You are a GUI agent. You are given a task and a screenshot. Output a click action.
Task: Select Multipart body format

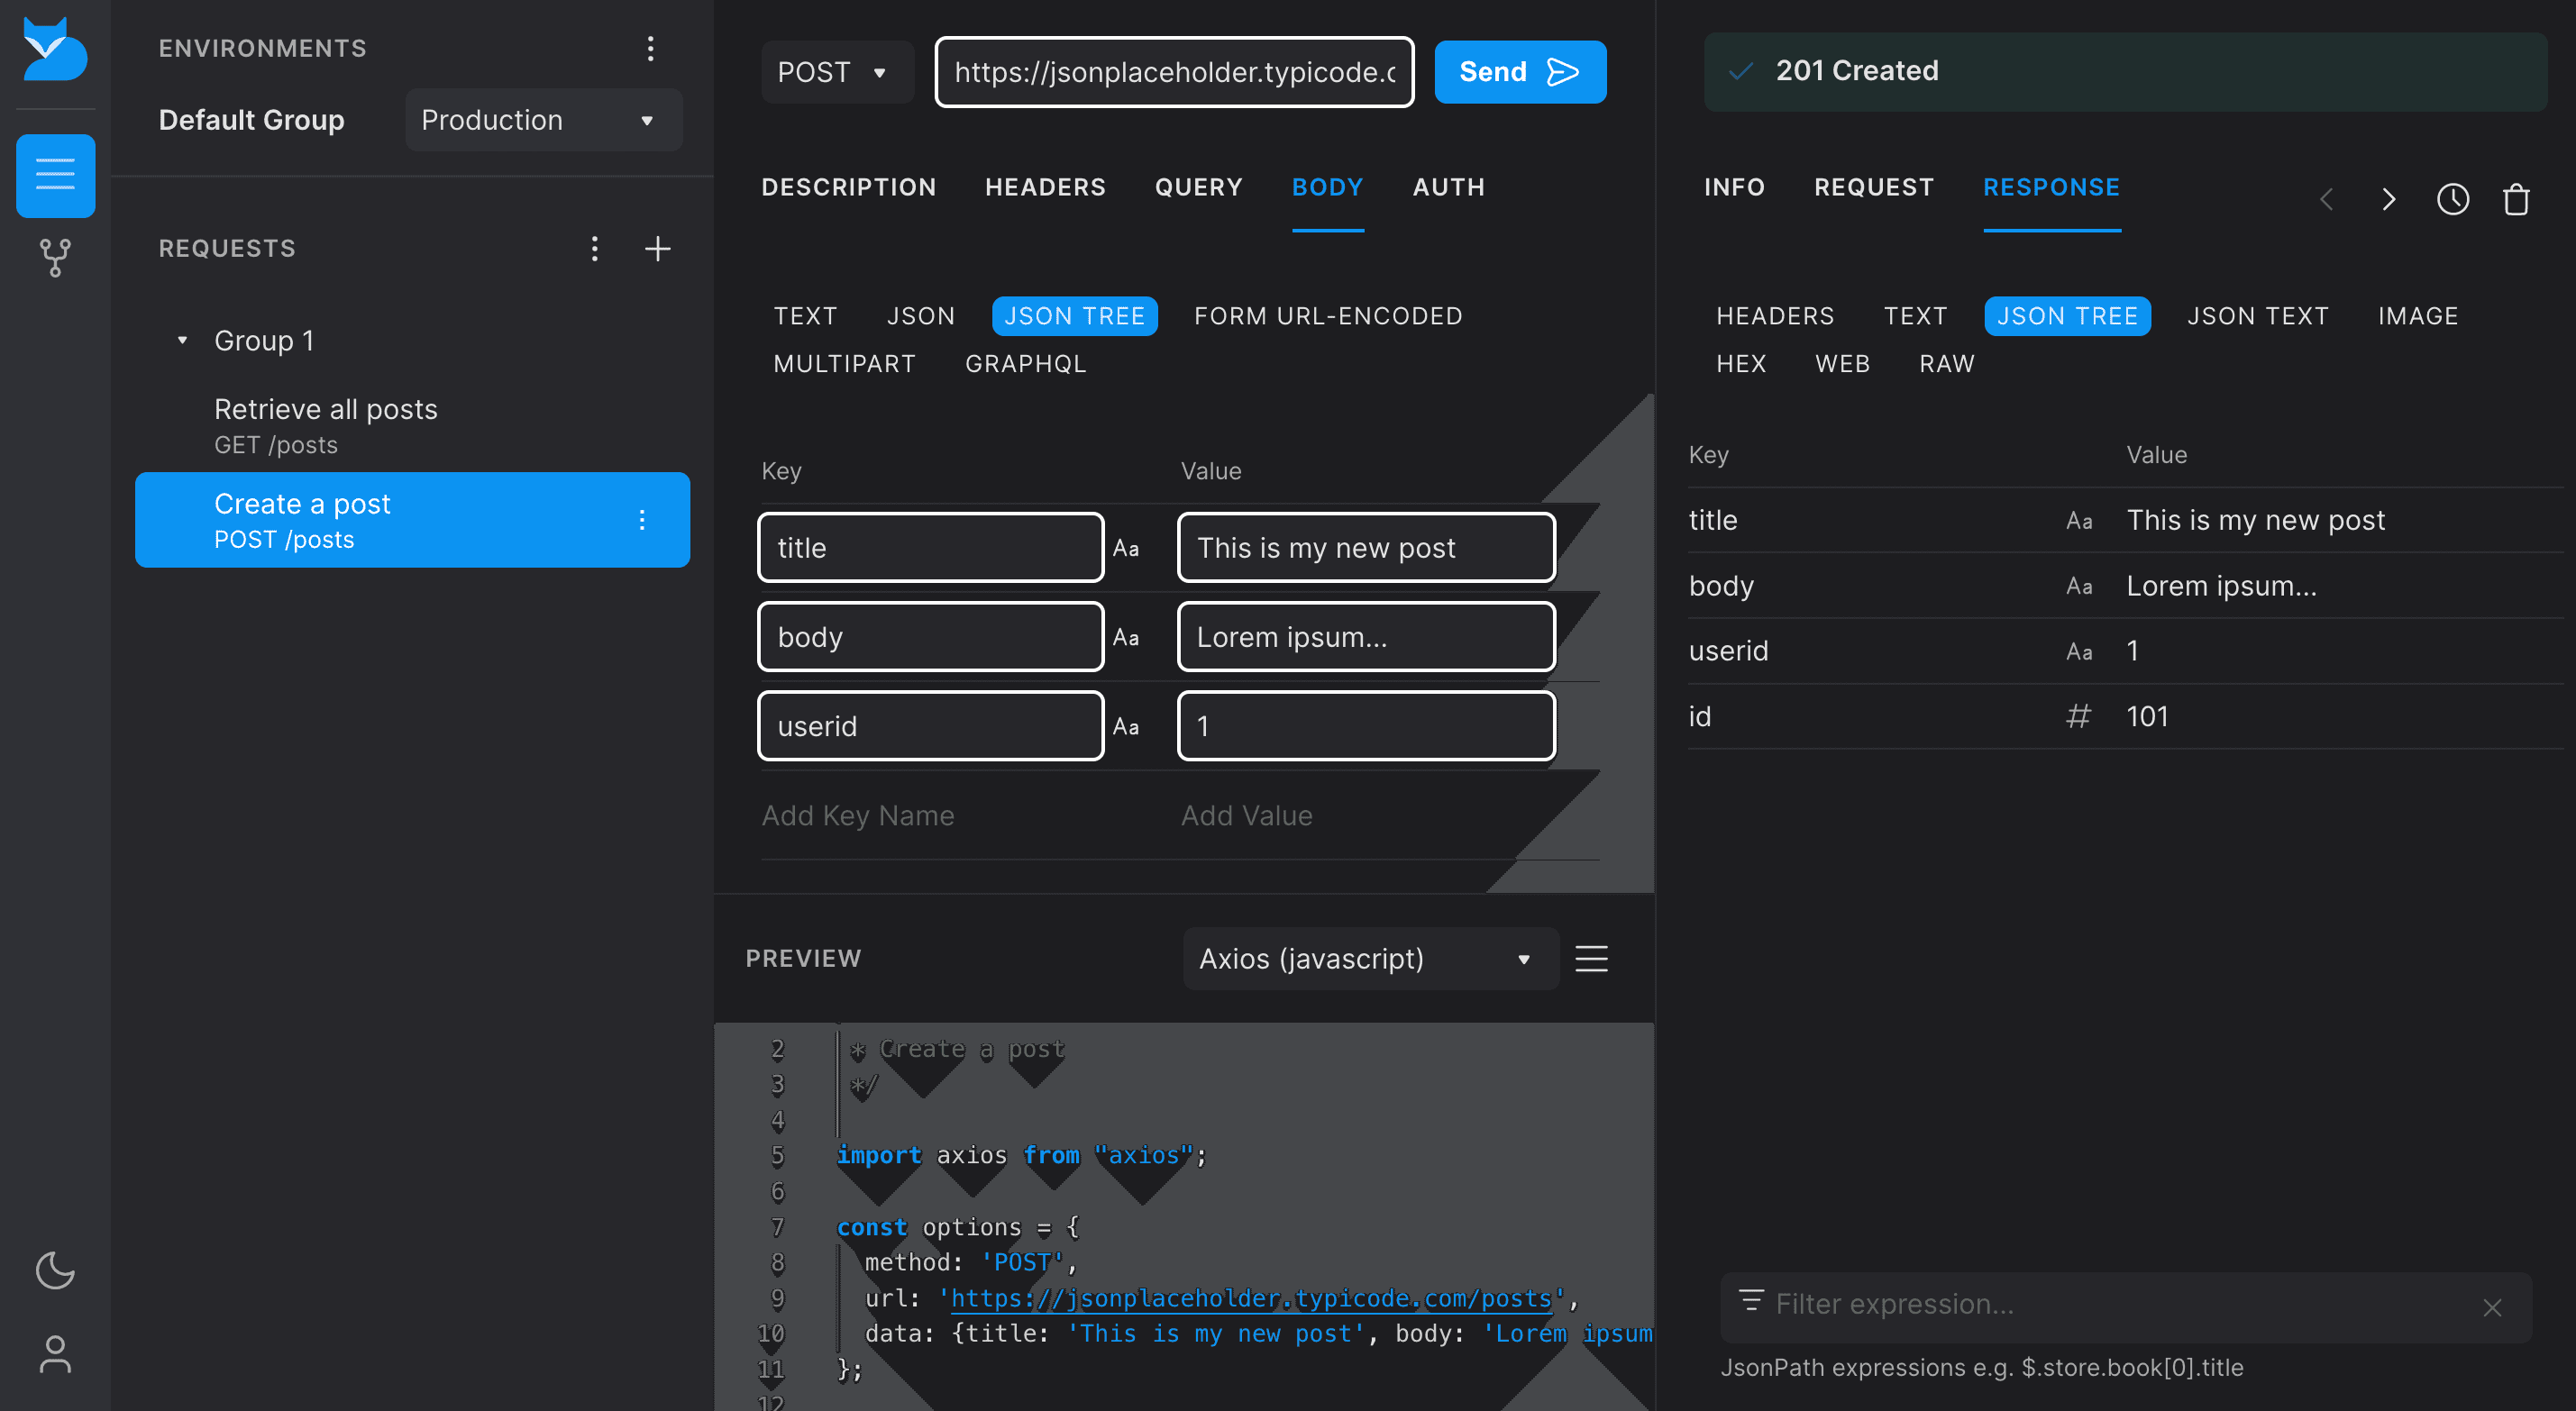pos(844,364)
